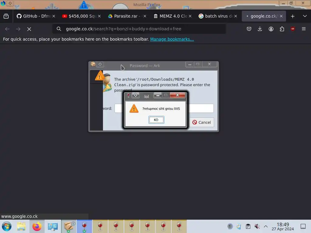This screenshot has width=311, height=233.
Task: Open the file manager from taskbar
Action: click(21, 226)
